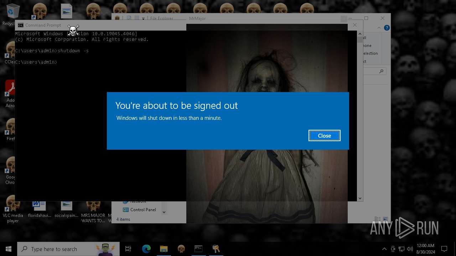Open the Windows Start menu
456x256 pixels.
[x=9, y=249]
